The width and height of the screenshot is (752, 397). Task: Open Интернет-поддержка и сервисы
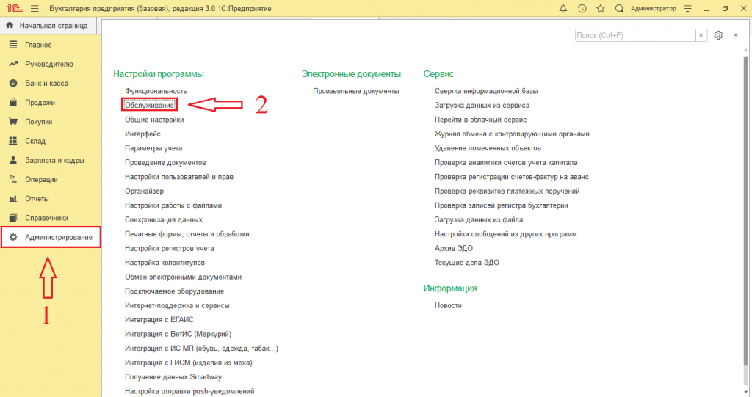point(177,305)
